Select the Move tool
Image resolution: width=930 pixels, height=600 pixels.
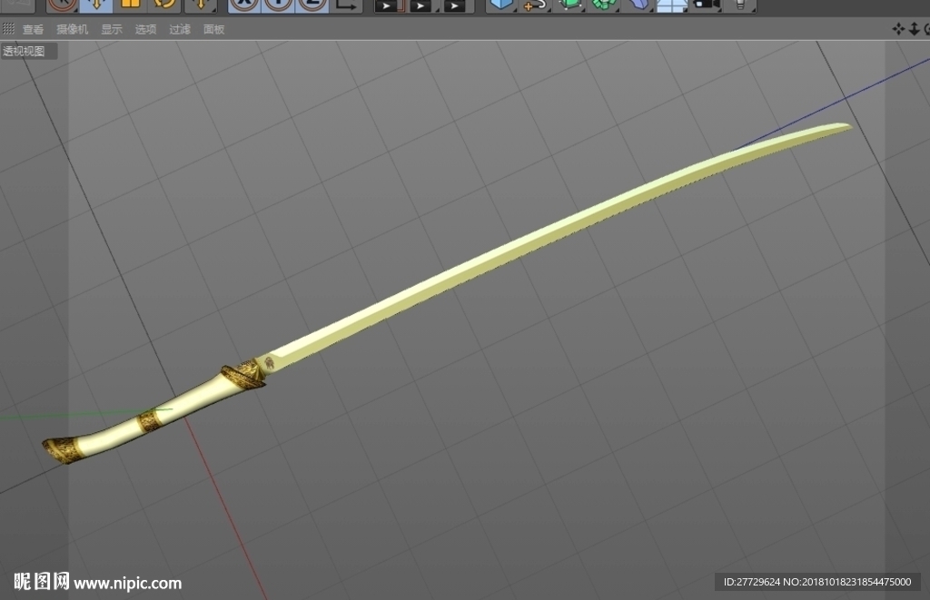pyautogui.click(x=95, y=5)
